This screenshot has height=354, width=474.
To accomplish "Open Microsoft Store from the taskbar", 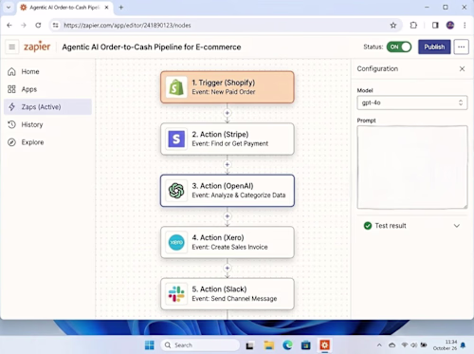I will pos(305,345).
